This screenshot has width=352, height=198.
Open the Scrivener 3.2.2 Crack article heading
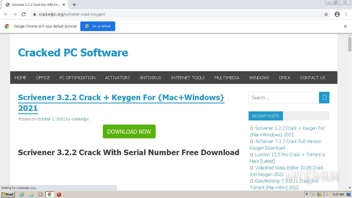[x=121, y=103]
